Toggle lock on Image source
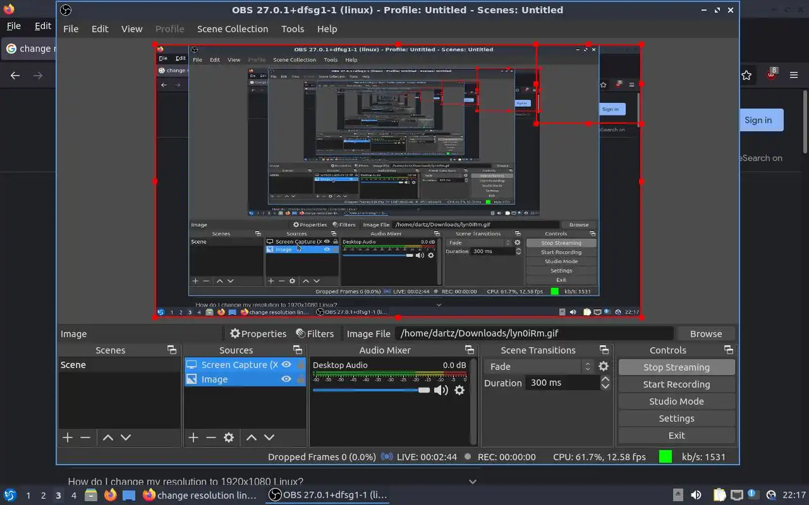 301,379
